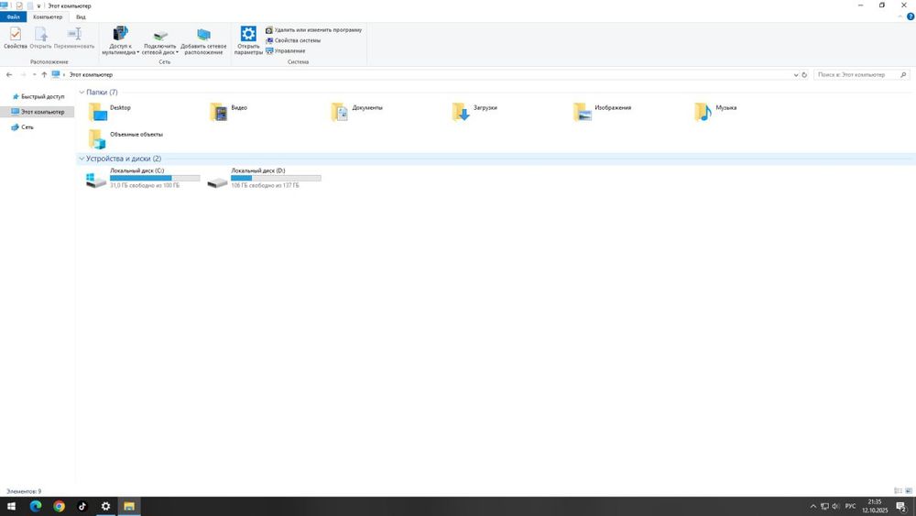Open TikTok from the taskbar
Screen dimensions: 916x516
pyautogui.click(x=82, y=506)
